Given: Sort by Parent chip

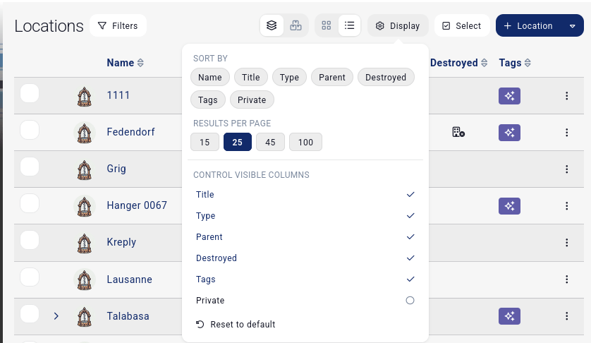Looking at the screenshot, I should (x=331, y=78).
